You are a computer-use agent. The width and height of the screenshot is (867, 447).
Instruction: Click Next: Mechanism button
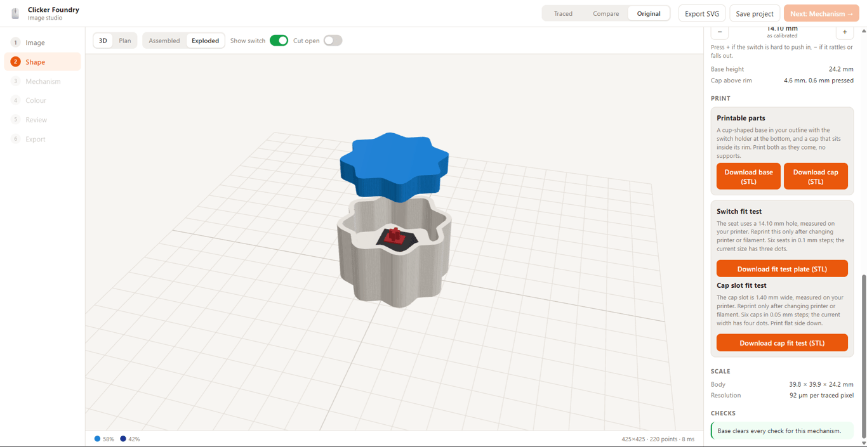pos(821,13)
